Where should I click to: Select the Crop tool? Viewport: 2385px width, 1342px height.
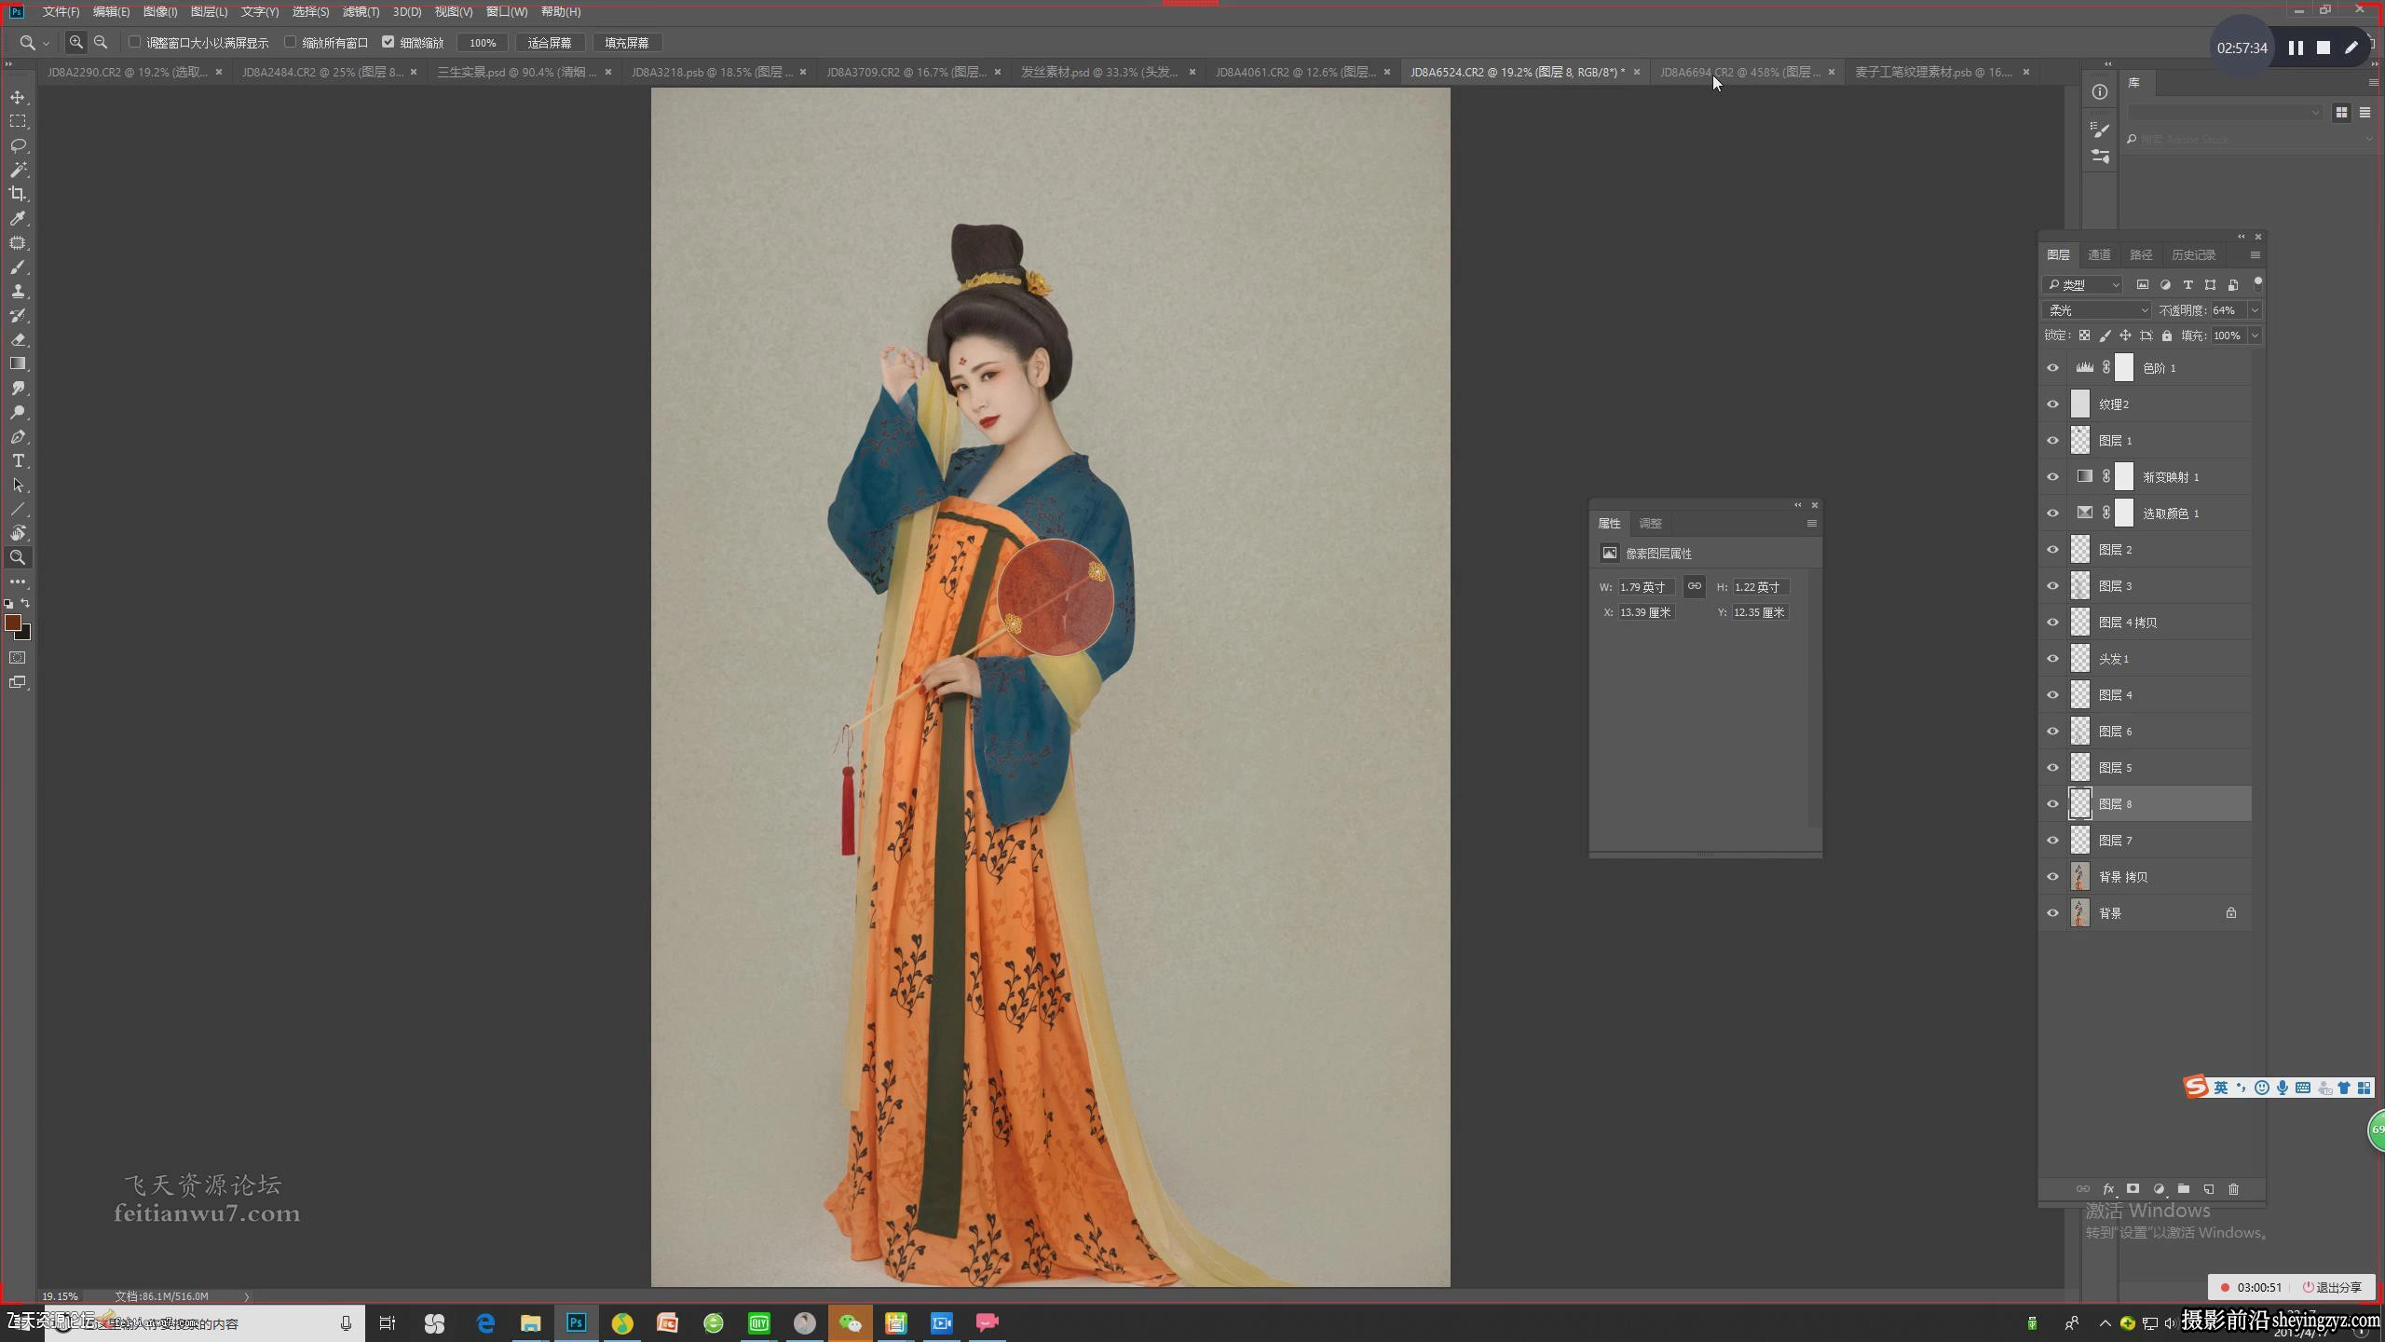click(18, 194)
